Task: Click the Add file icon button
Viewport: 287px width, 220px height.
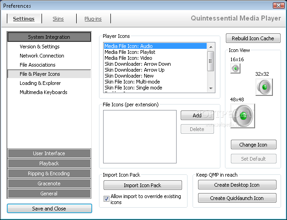Action: pyautogui.click(x=197, y=115)
